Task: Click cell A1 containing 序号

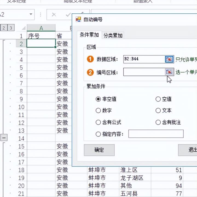Action: (41, 36)
